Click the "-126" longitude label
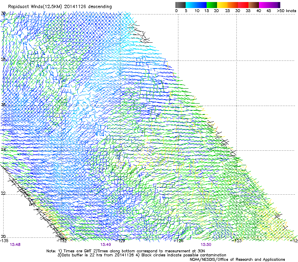This screenshot has width=298, height=262. pyautogui.click(x=178, y=241)
